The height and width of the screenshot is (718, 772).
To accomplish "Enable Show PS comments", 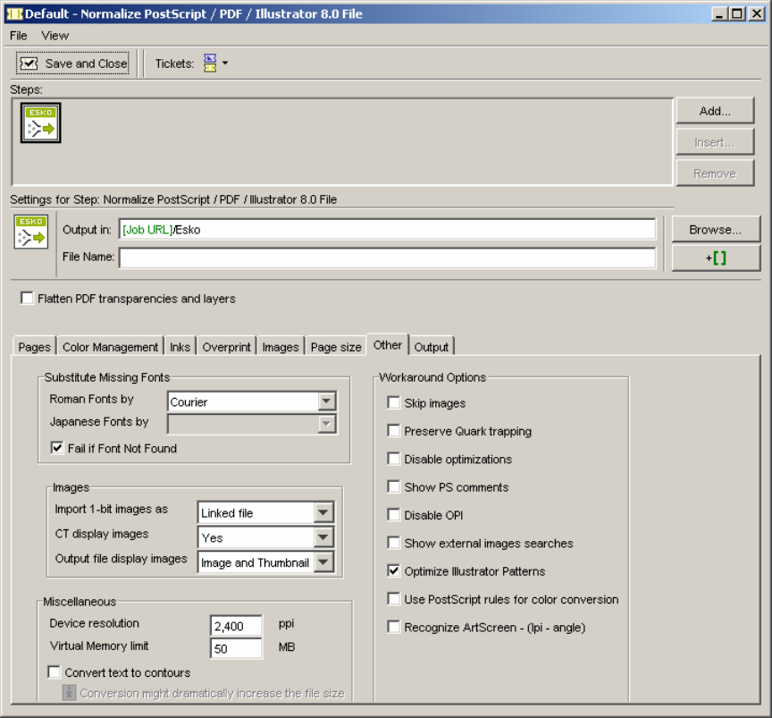I will pos(393,487).
